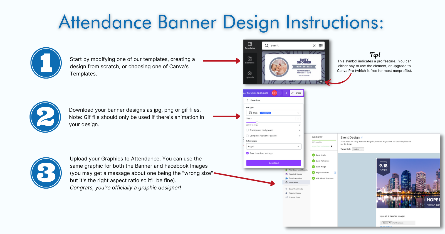Adjust the Size slider handle
Image resolution: width=445 pixels, height=234 pixels.
click(257, 122)
